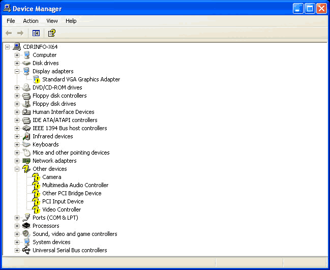The image size is (330, 270).
Task: Click the Floppy disk drives icon
Action: coord(26,104)
